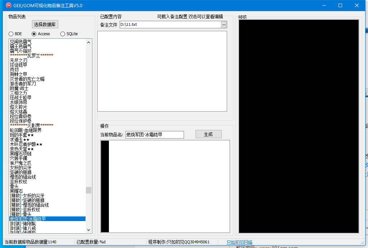Open the 只如初见网络 link
The image size is (368, 248).
click(x=239, y=242)
